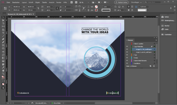Toggle visibility of Logo Platzhalter layer

tap(127, 46)
